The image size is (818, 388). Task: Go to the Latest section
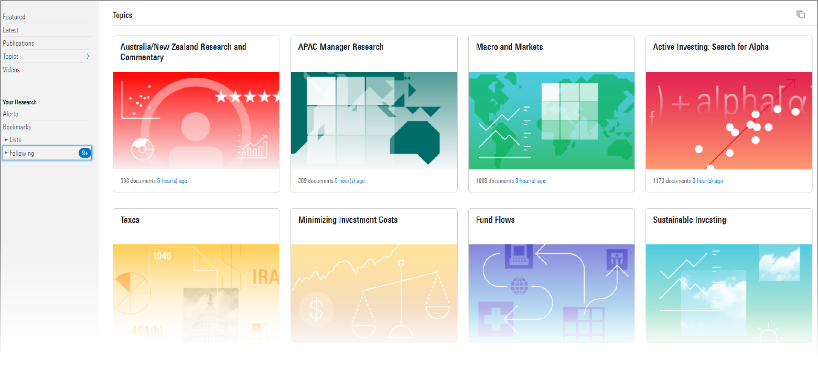(x=10, y=30)
